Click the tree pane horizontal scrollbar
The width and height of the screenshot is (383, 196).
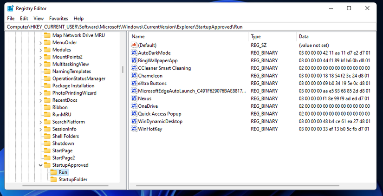pos(65,186)
